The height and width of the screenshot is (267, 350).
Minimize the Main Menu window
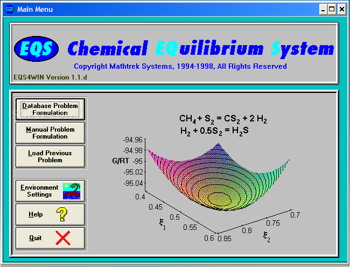tap(323, 9)
